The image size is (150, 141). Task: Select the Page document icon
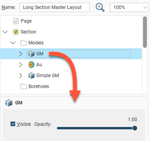point(16,21)
